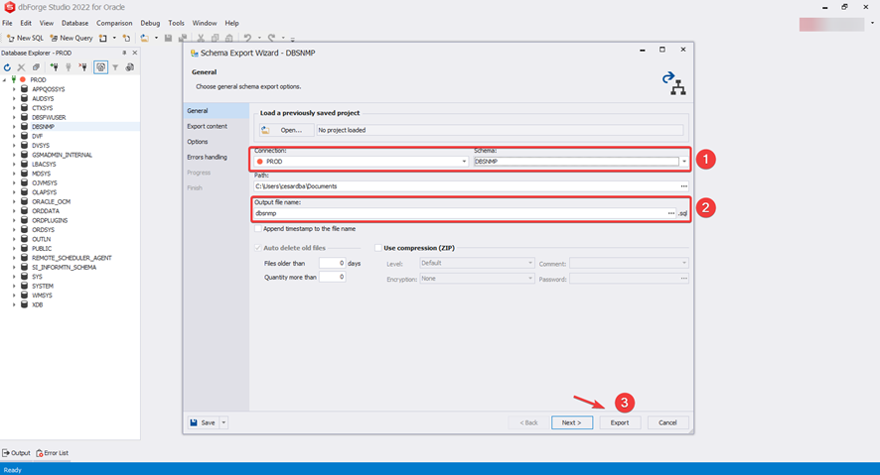Click the New Query toolbar button
880x475 pixels.
click(x=71, y=38)
